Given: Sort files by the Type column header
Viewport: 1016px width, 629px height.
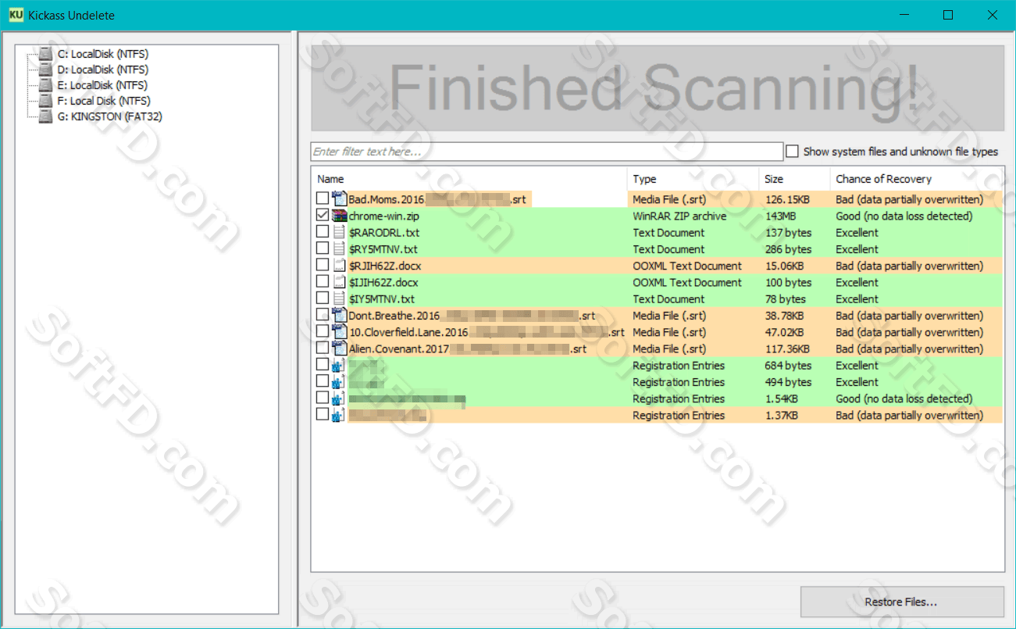Looking at the screenshot, I should pos(693,179).
